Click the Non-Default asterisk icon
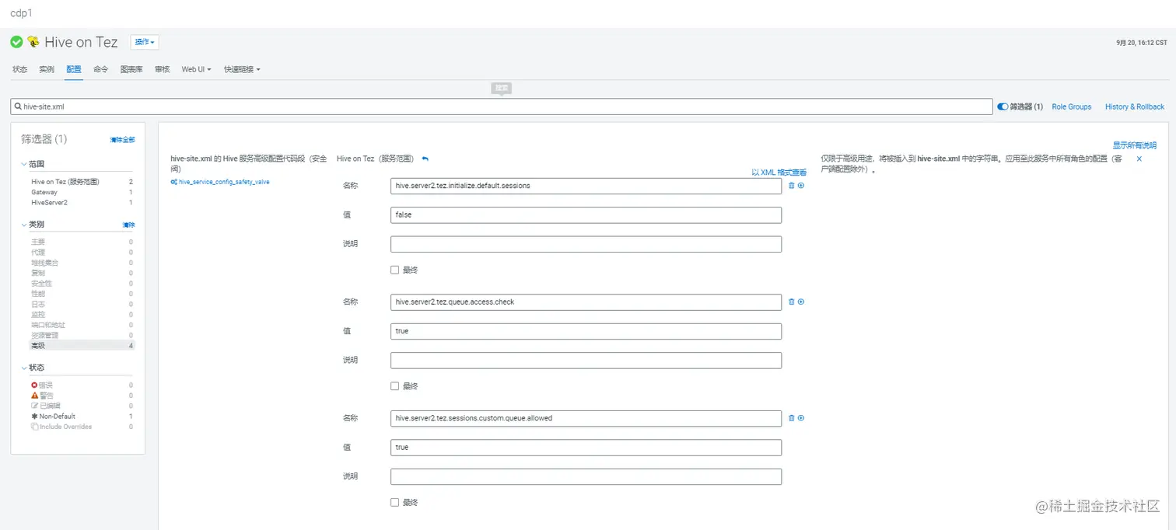 34,417
